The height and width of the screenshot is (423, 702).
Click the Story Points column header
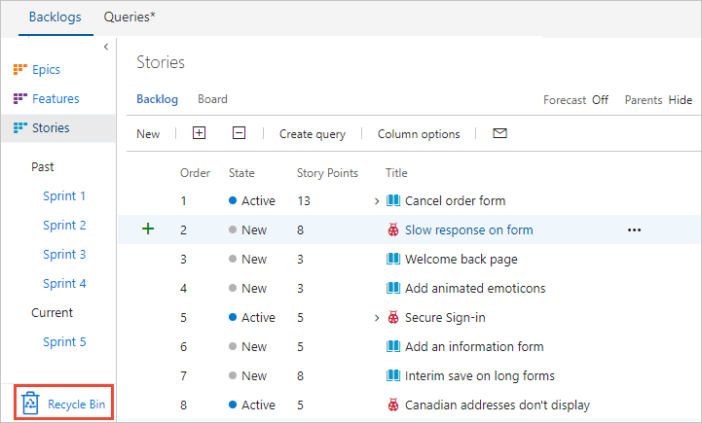click(327, 173)
